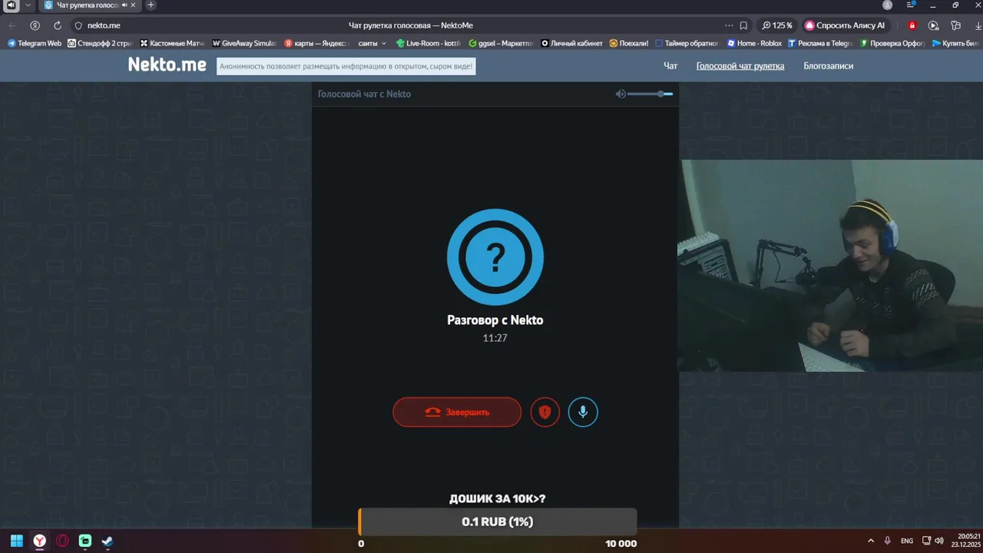
Task: Open ggsel Маркетплейс bookmark
Action: (x=501, y=44)
